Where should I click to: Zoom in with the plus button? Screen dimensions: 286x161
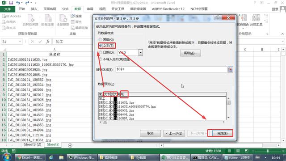click(x=283, y=151)
